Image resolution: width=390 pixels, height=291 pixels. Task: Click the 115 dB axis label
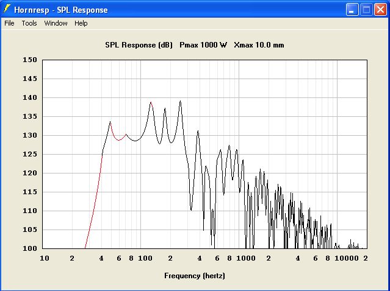coord(30,192)
